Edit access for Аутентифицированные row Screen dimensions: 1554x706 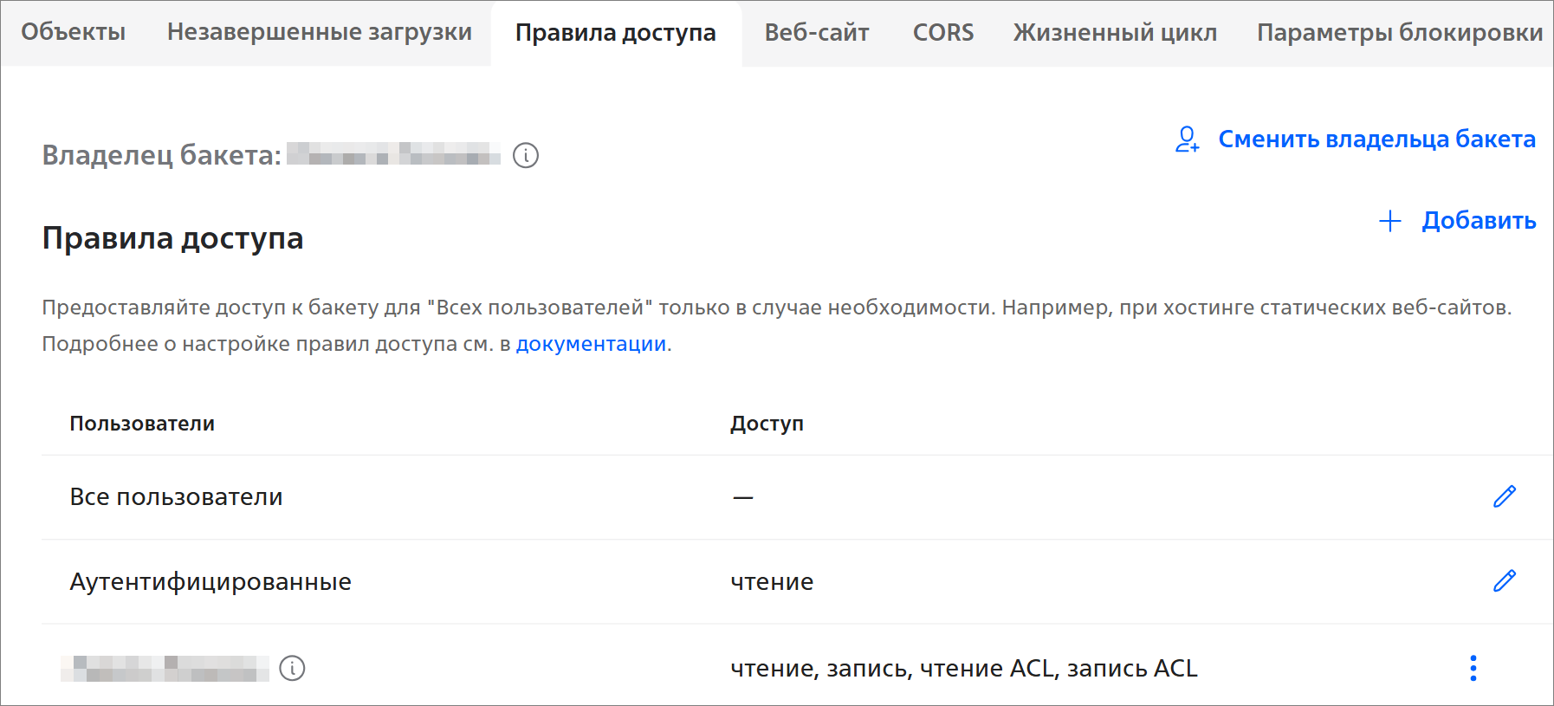click(1505, 580)
